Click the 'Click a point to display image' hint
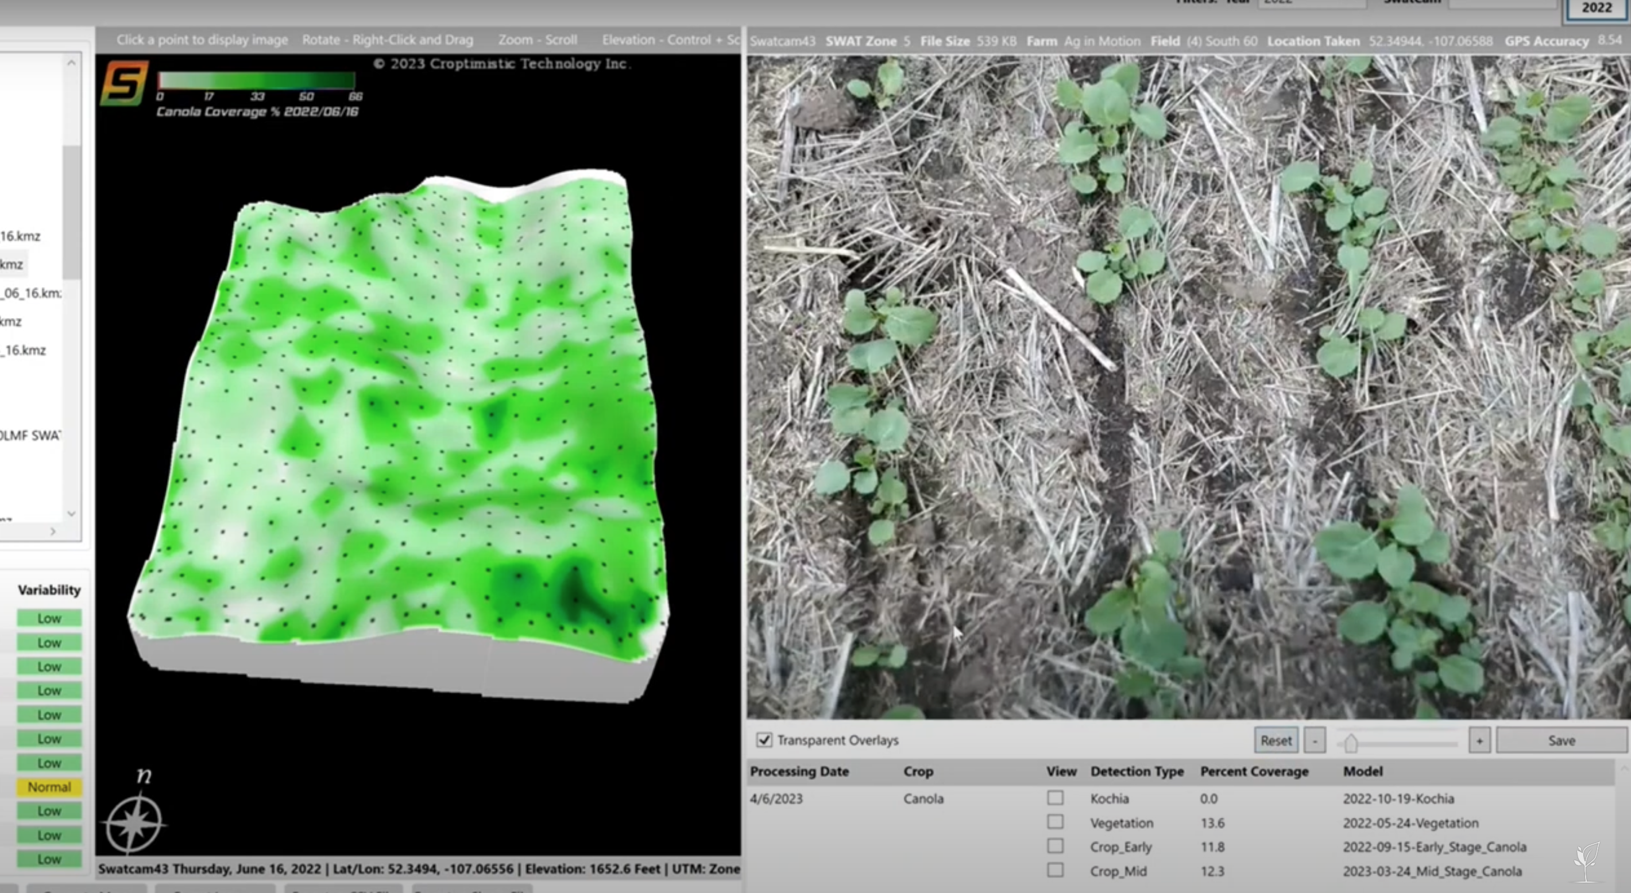This screenshot has width=1631, height=893. click(202, 39)
